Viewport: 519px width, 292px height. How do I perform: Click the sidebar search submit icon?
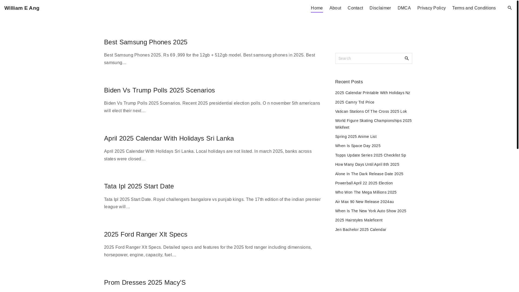coord(407,58)
